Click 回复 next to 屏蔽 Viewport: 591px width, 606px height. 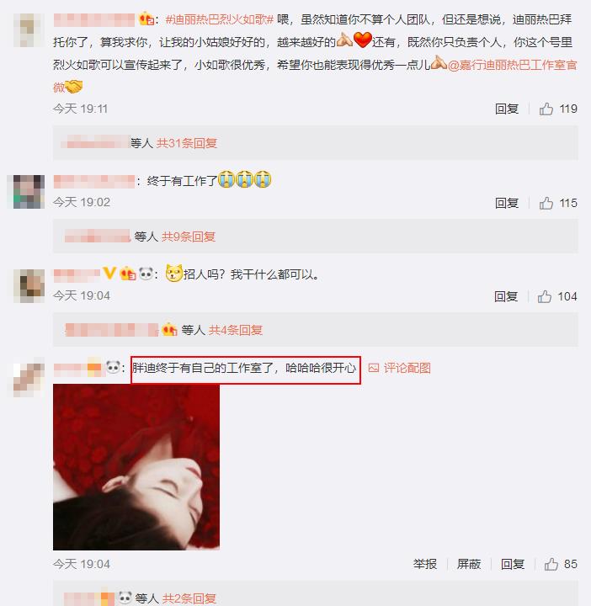[x=513, y=564]
